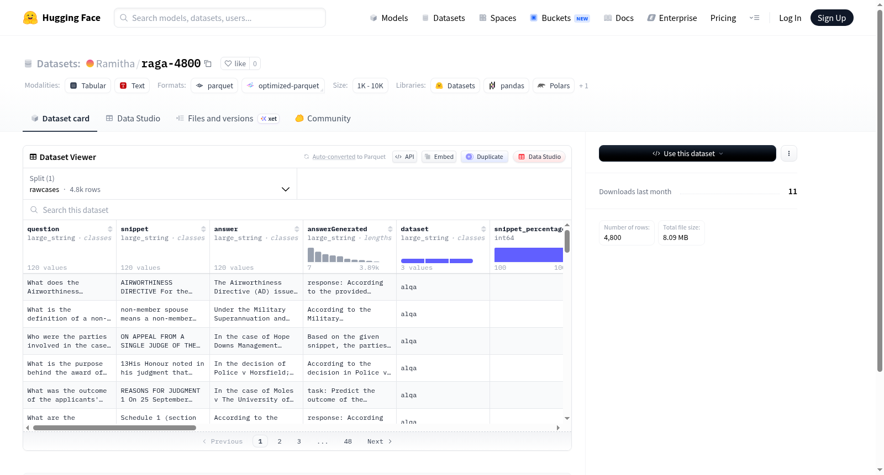This screenshot has width=884, height=475.
Task: Open the Datasets page from navbar
Action: (x=444, y=18)
